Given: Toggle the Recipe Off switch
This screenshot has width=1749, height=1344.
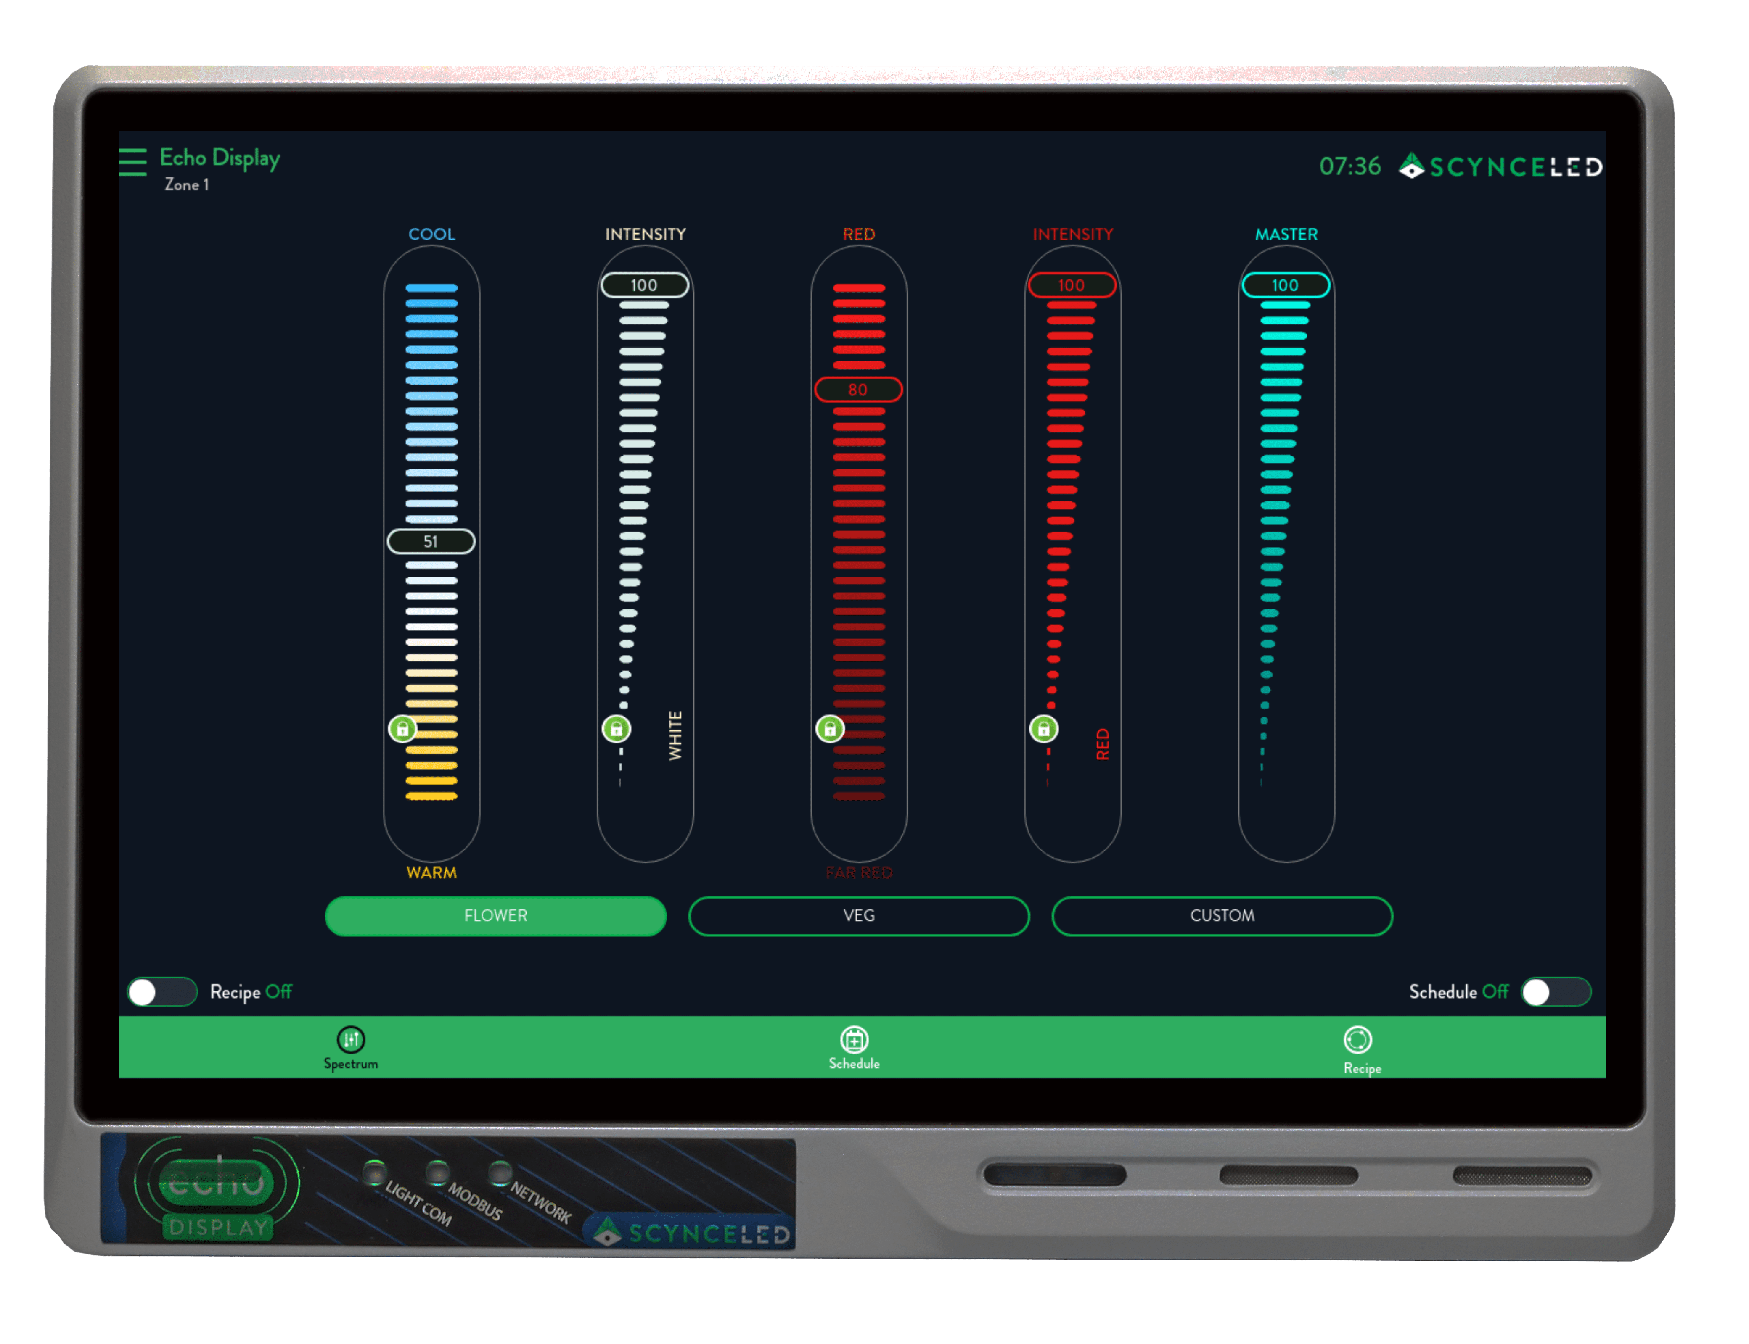Looking at the screenshot, I should (x=162, y=991).
